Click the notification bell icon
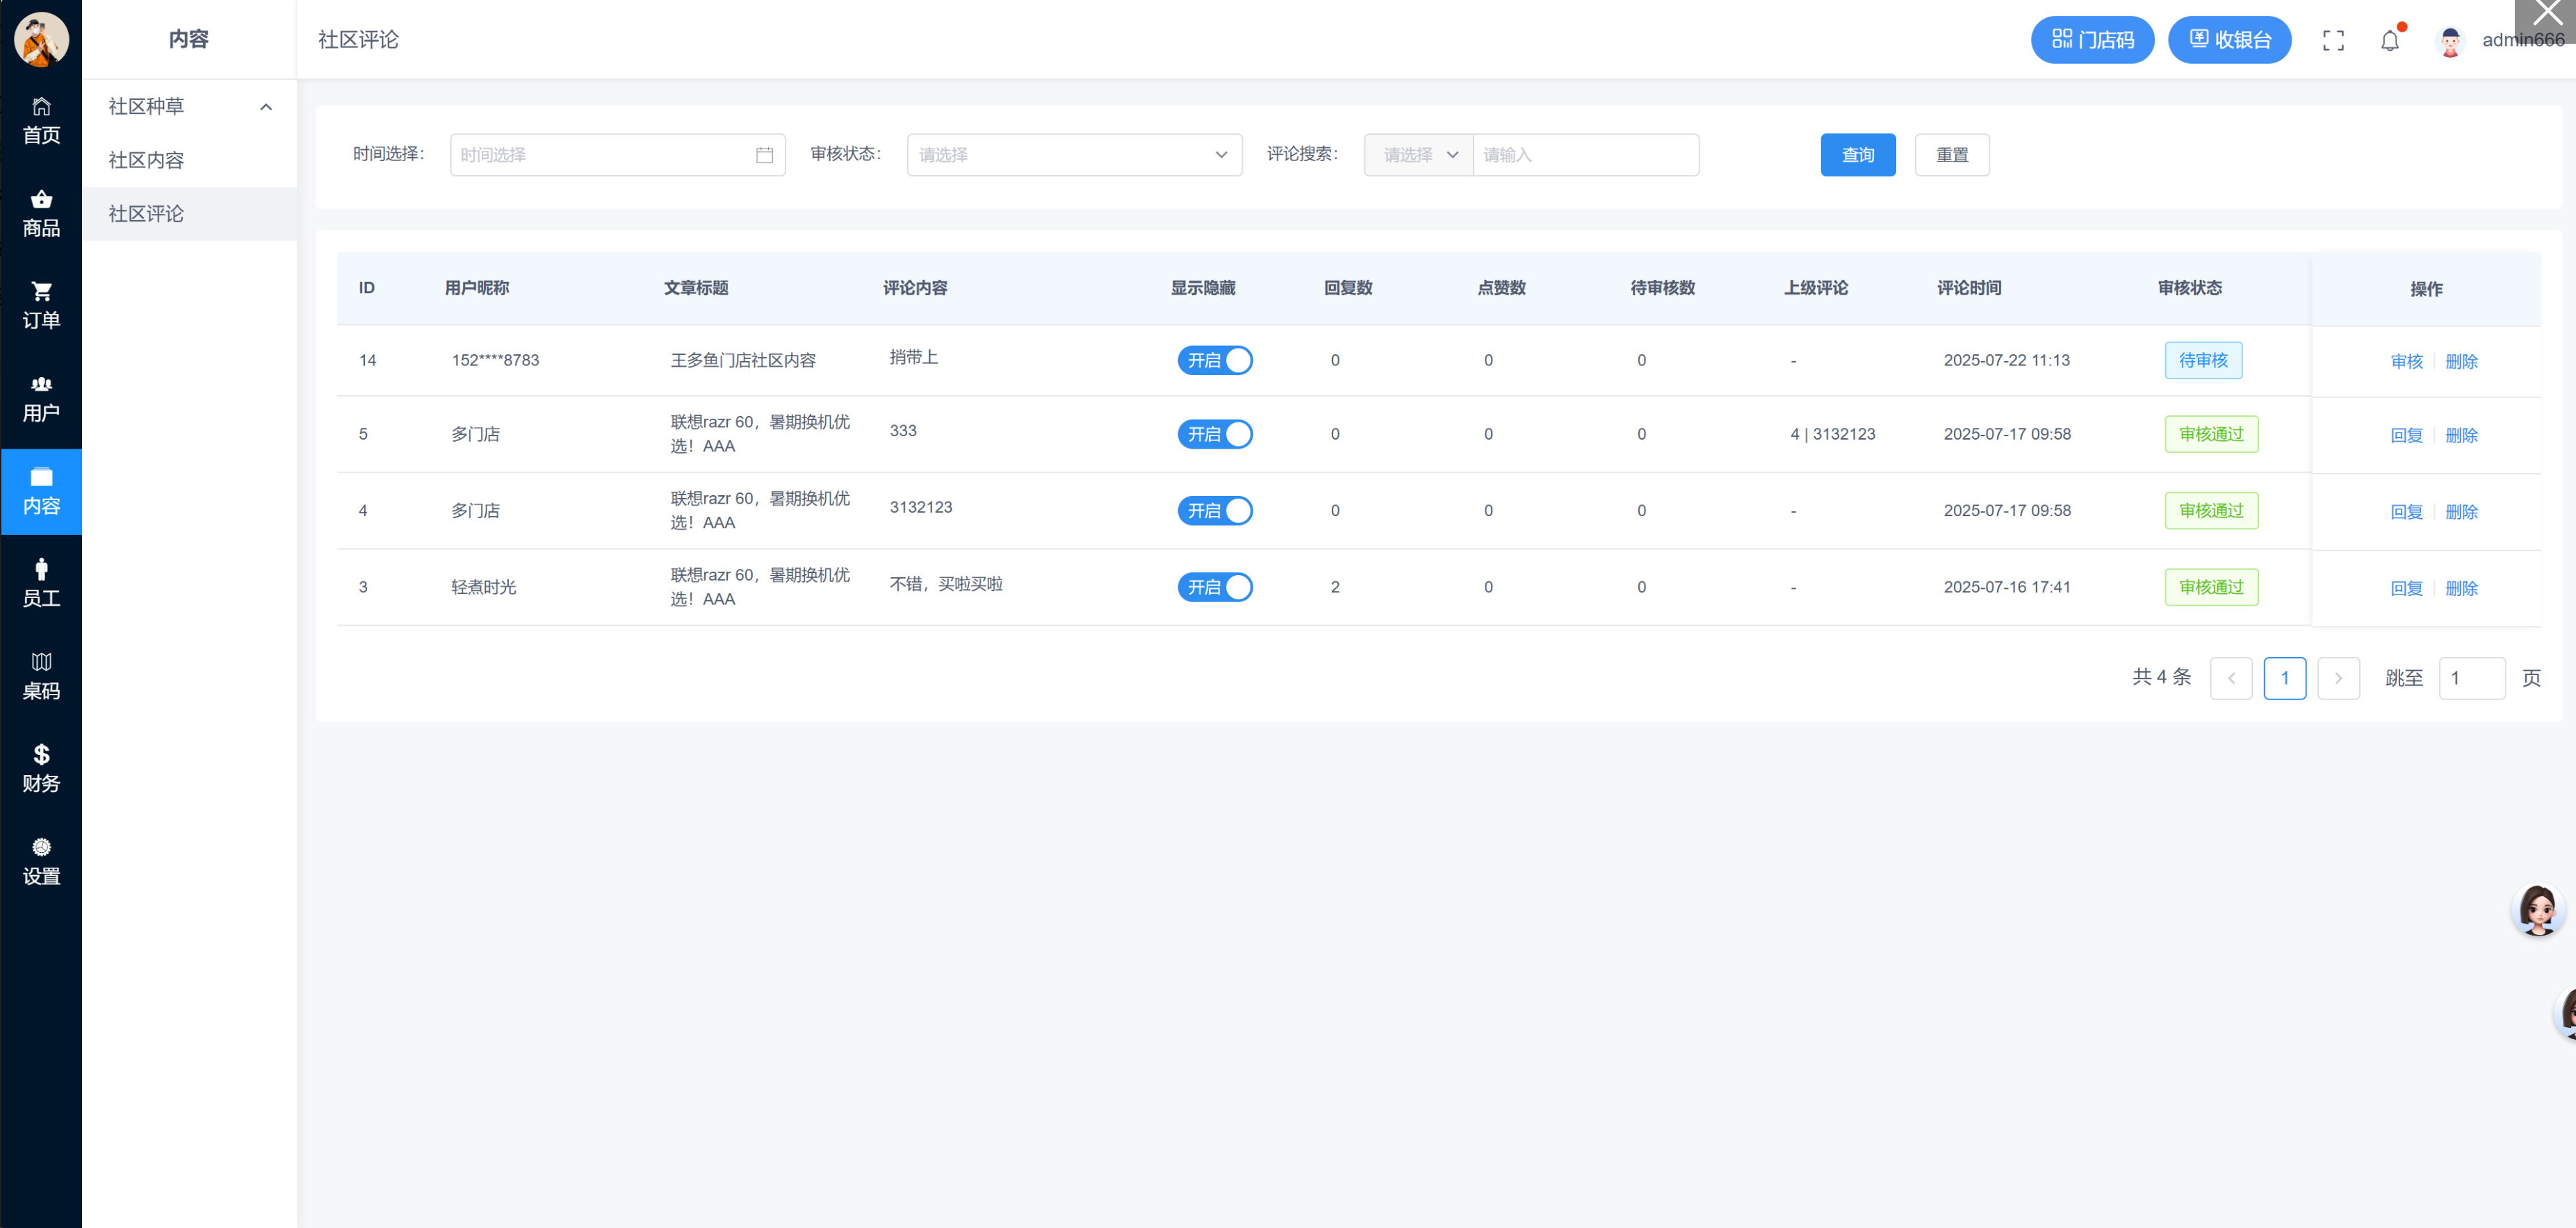 pyautogui.click(x=2389, y=40)
